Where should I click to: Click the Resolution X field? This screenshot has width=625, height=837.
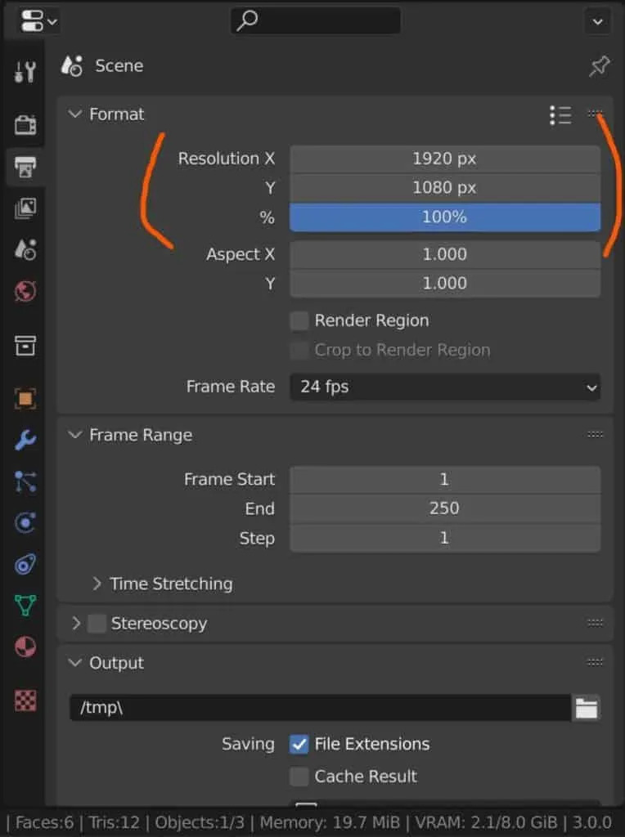pos(445,159)
